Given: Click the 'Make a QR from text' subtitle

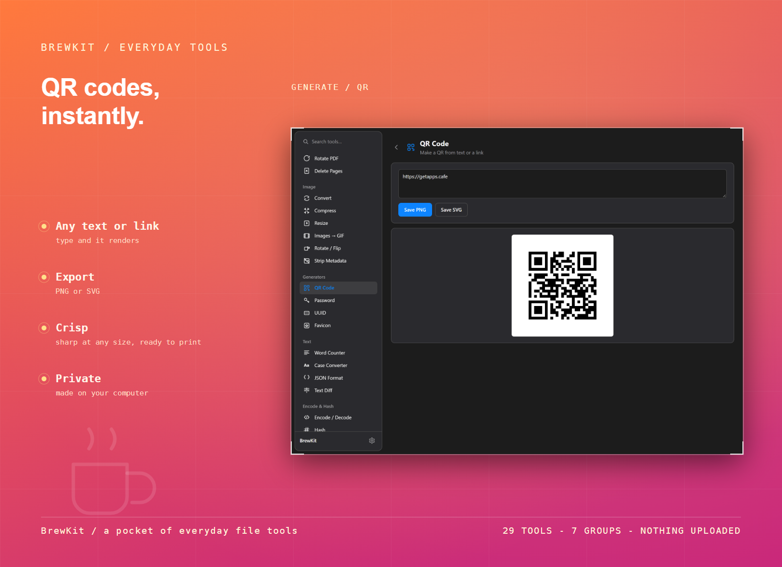Looking at the screenshot, I should pyautogui.click(x=452, y=153).
